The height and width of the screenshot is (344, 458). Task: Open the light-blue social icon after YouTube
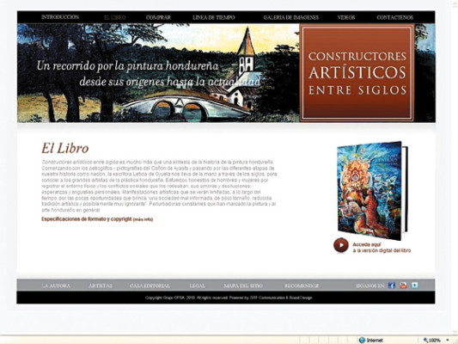point(415,285)
